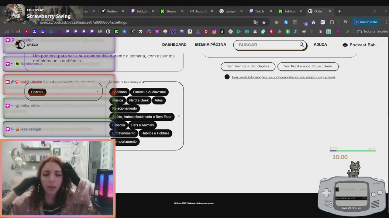Open the DASHBOARD menu item
Screen dimensions: 389x218
pos(174,45)
